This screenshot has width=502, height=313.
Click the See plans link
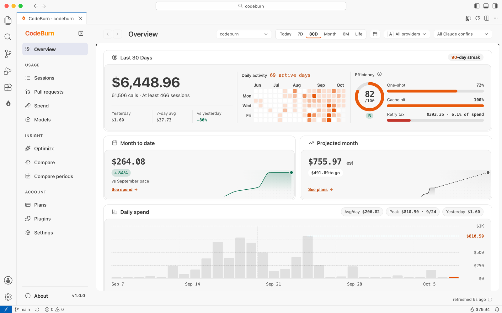click(x=320, y=190)
